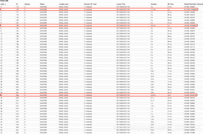Screen dimensions: 203x134
Task: Click the task ID 176 cell
Action: coord(17,9)
